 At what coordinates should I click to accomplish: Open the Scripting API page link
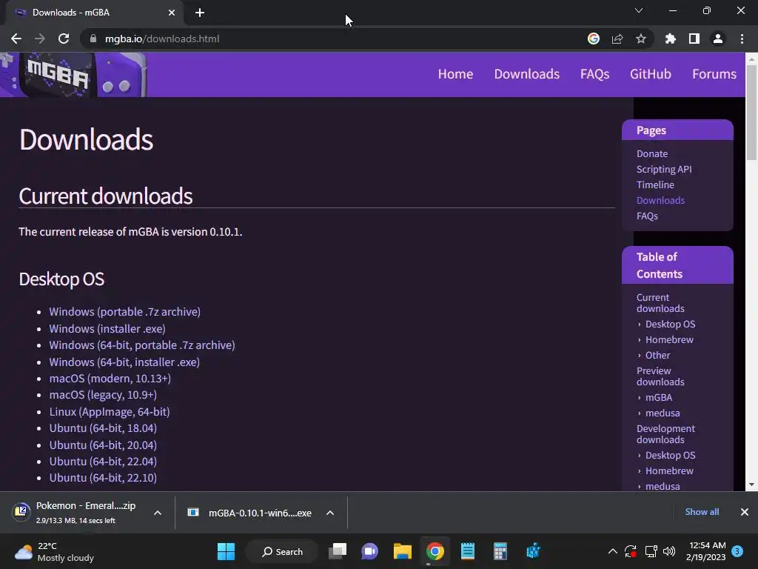pos(664,170)
